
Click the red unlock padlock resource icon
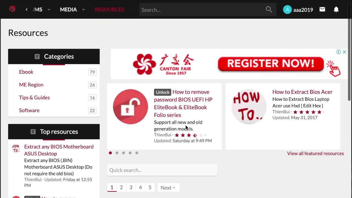pos(130,107)
